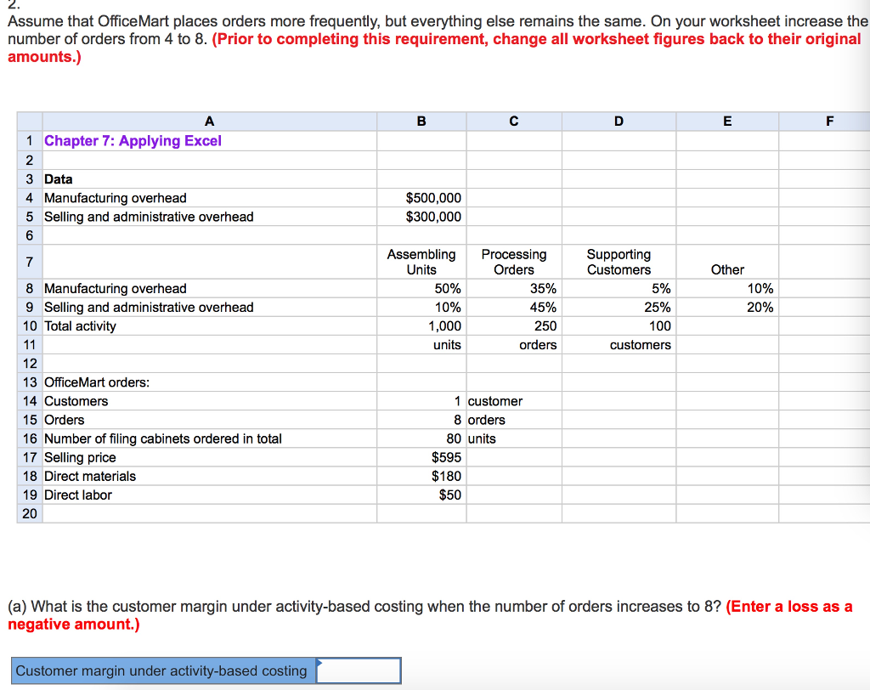
Task: Click the Assembling Units header cell
Action: click(x=421, y=262)
